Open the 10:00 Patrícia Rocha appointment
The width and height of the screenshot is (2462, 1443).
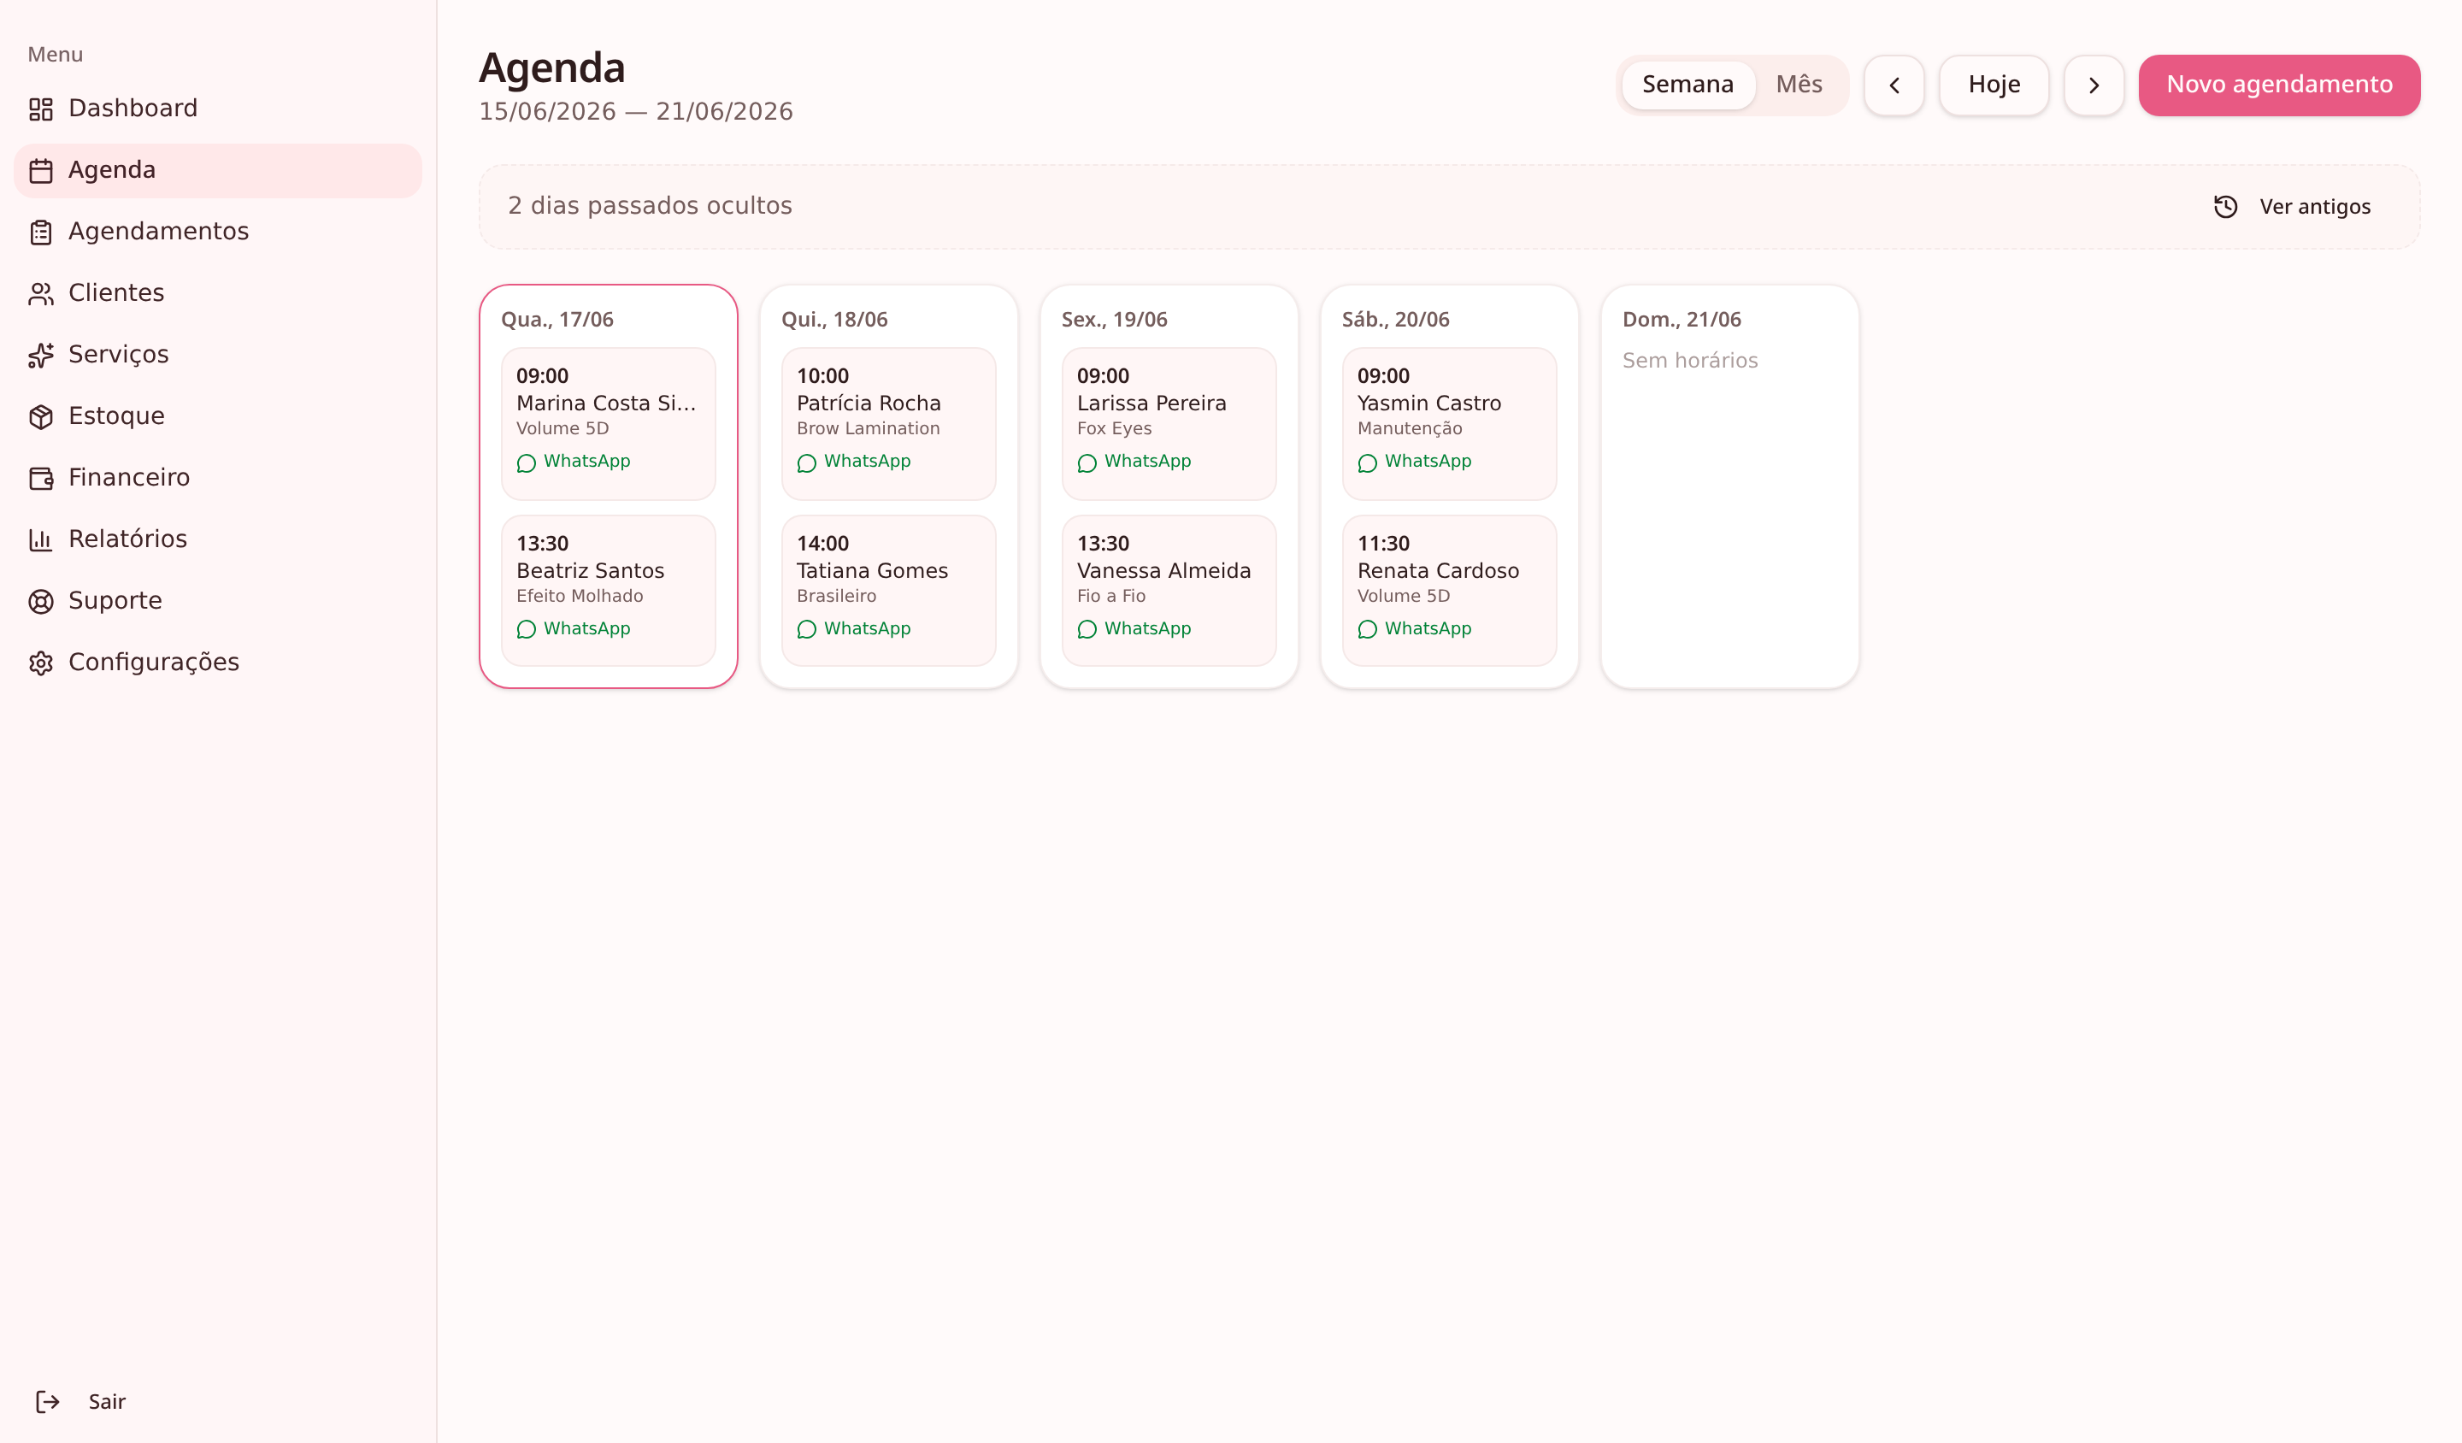pos(889,424)
